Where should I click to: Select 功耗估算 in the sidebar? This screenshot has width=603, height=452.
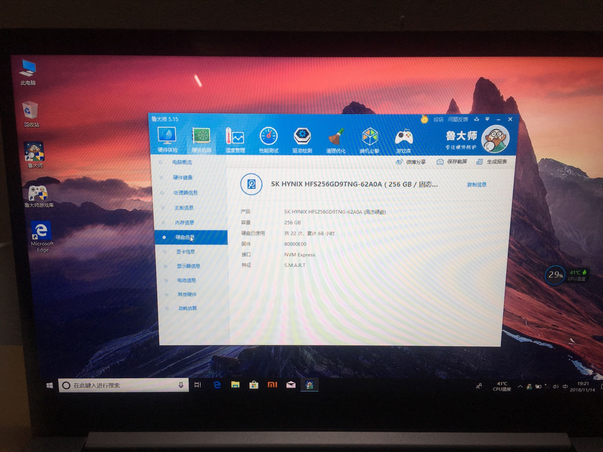[187, 308]
